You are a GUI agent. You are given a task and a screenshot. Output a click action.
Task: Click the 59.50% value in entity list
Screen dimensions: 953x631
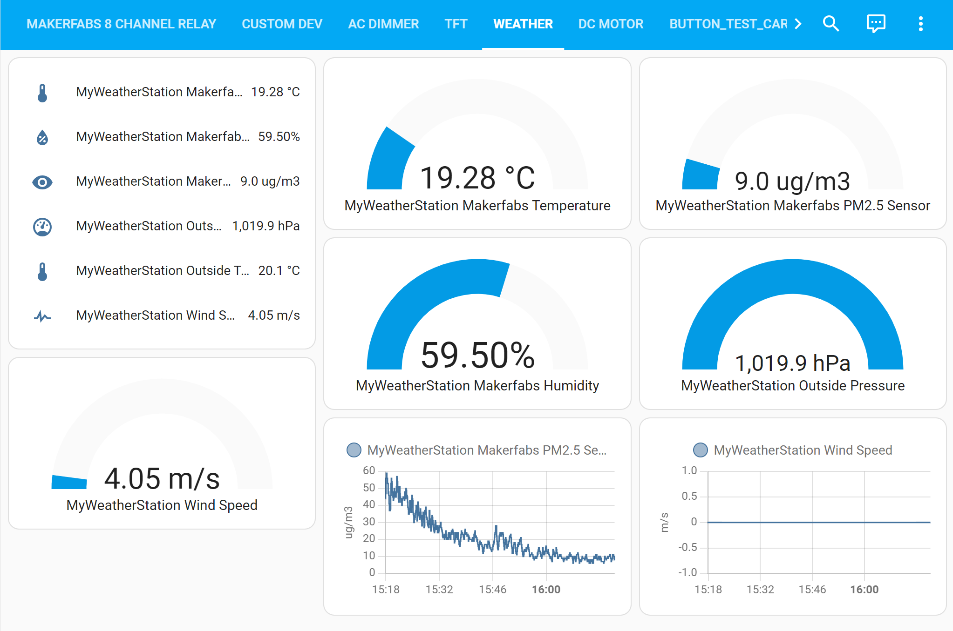pos(279,136)
